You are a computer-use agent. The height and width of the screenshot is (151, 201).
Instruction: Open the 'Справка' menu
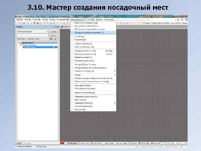click(109, 20)
